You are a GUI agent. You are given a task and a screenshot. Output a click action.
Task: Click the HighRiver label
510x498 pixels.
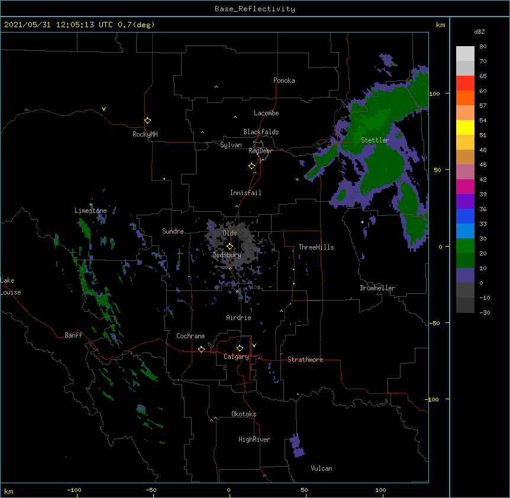point(254,439)
